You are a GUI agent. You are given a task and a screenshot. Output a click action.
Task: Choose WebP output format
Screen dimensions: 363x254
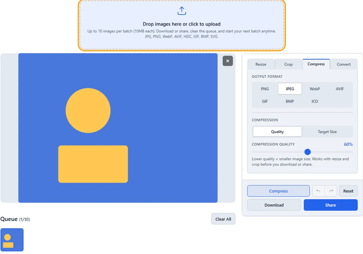(315, 89)
